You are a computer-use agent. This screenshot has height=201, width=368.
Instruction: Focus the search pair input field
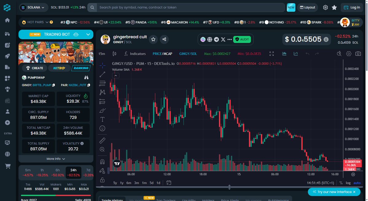[191, 7]
